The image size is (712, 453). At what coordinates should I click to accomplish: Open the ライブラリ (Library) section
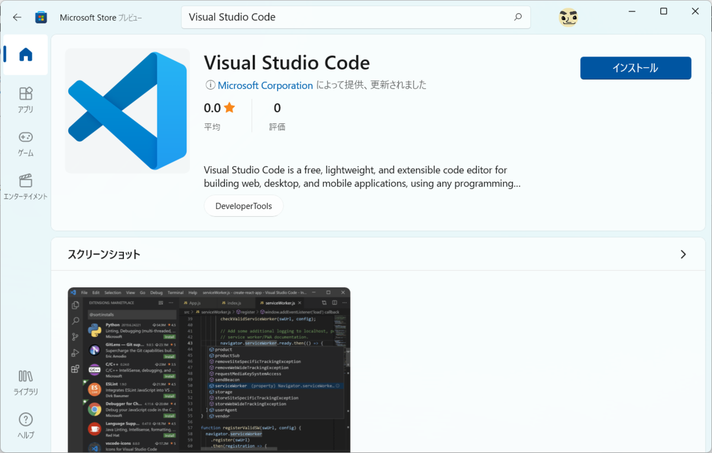point(26,382)
